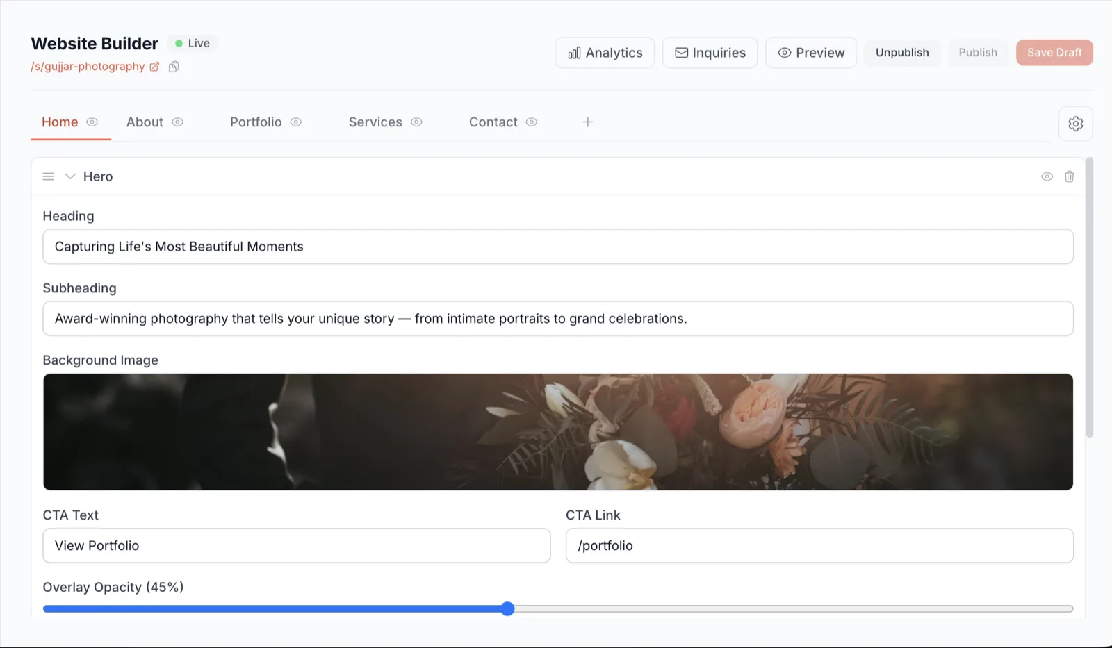Click the Unpublish button

(902, 52)
